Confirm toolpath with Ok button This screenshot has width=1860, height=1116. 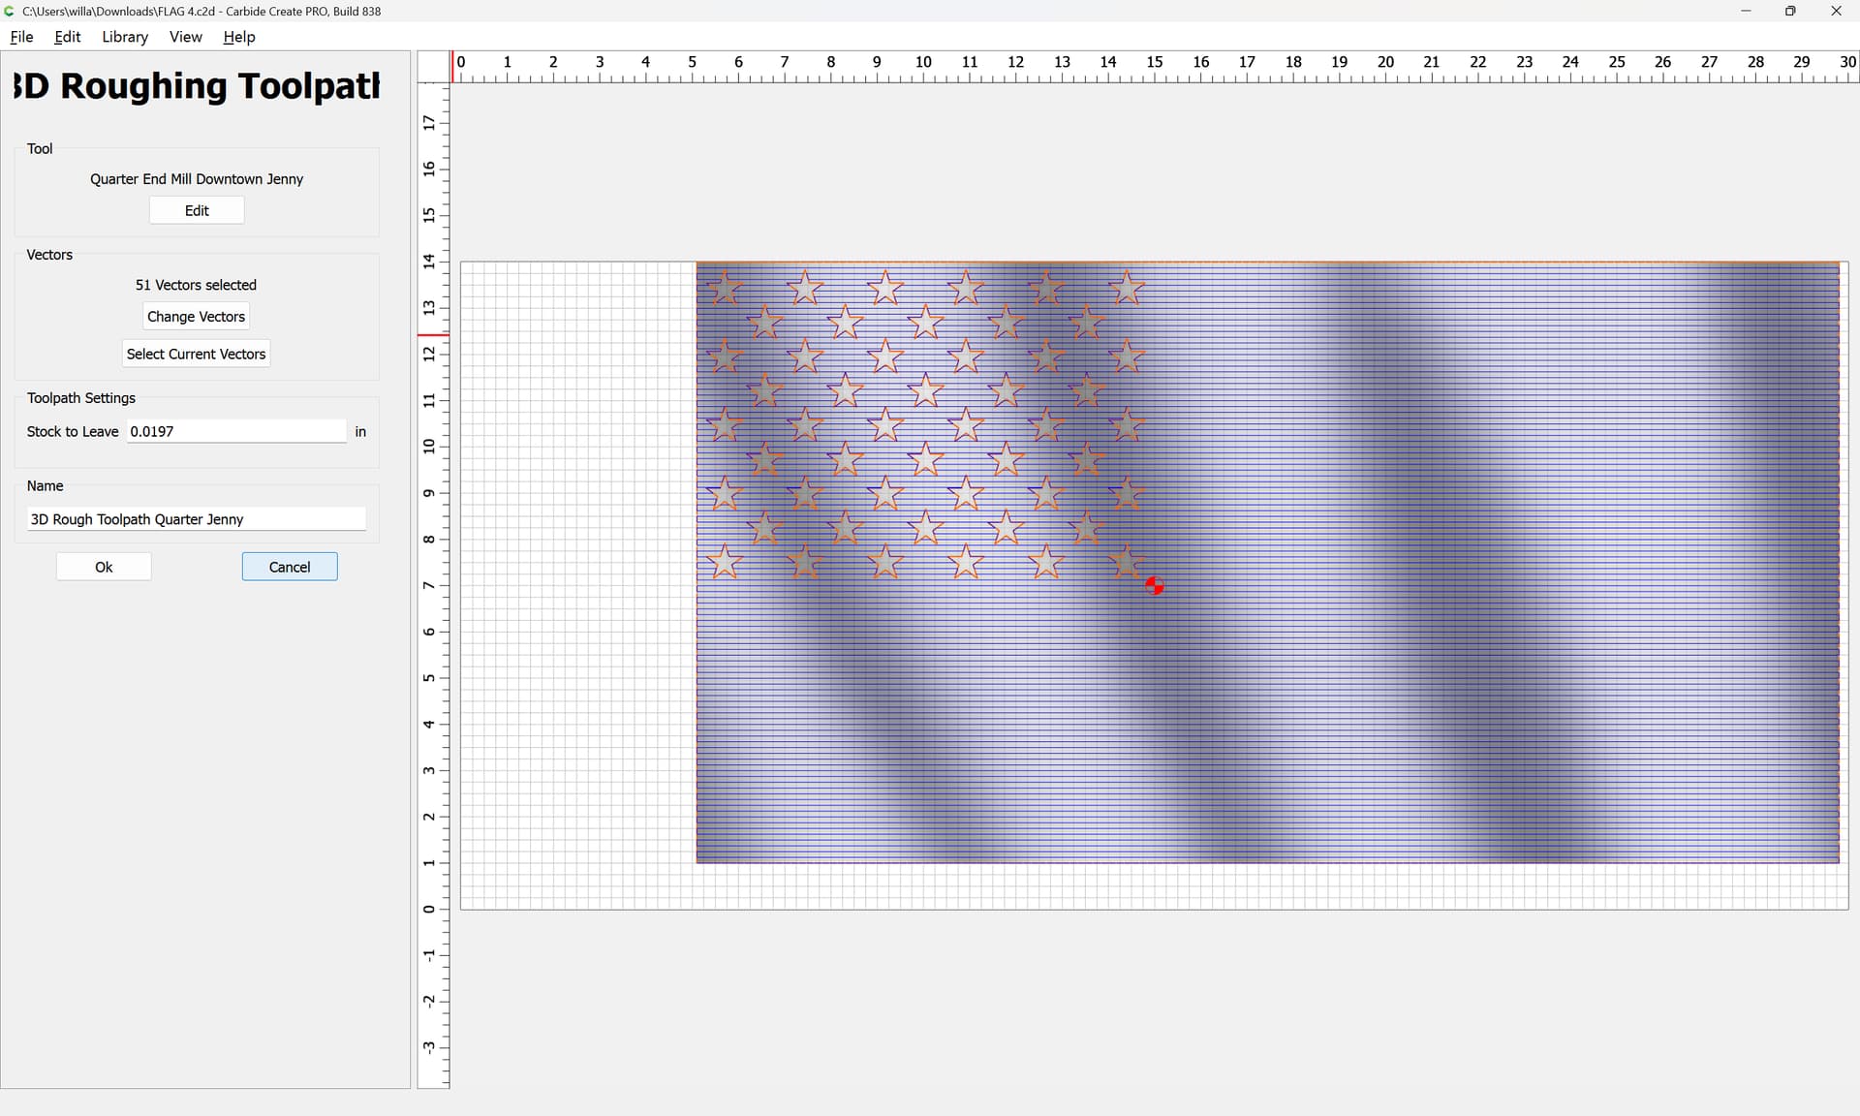coord(104,567)
